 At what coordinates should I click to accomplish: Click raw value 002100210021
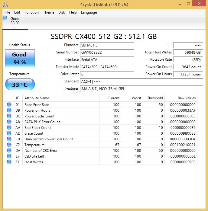[x=183, y=145]
